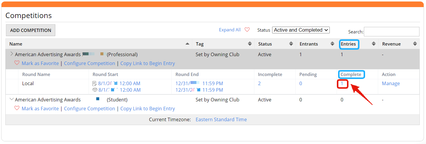The height and width of the screenshot is (144, 426).
Task: Copy Link to Begin Entry for Professional
Action: coord(147,63)
